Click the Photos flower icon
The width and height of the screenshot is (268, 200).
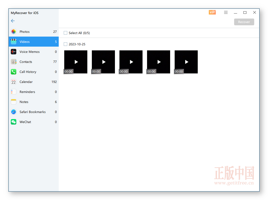[14, 32]
